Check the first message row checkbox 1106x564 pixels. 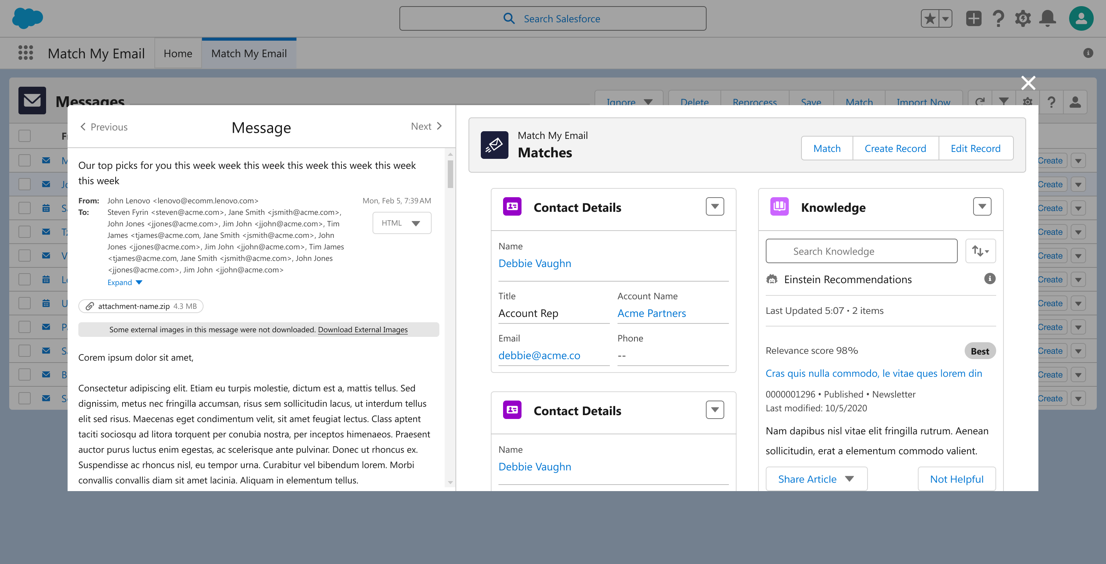coord(25,160)
